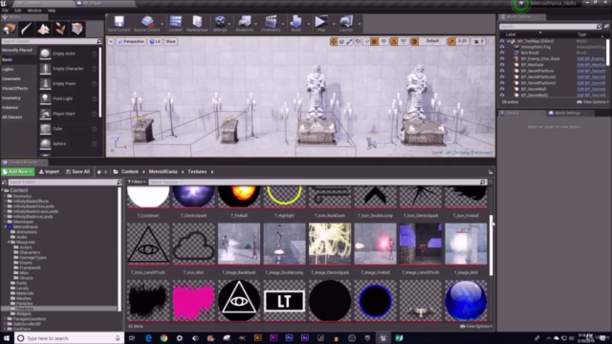Select the Landscape mode icon
The height and width of the screenshot is (344, 612).
coord(43,29)
